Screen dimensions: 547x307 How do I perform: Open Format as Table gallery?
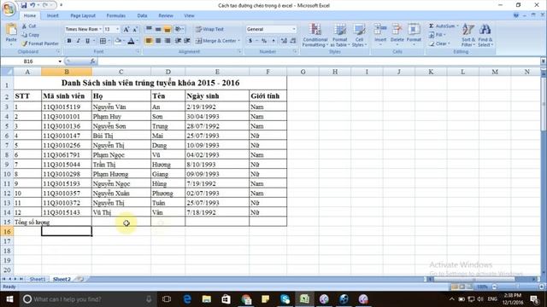click(x=340, y=35)
